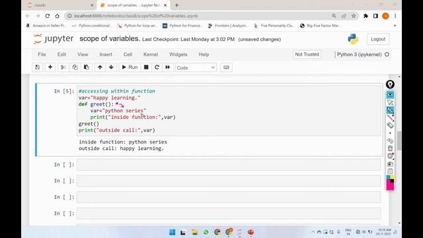Bookmark this page with star icon
423x238 pixels.
point(354,16)
